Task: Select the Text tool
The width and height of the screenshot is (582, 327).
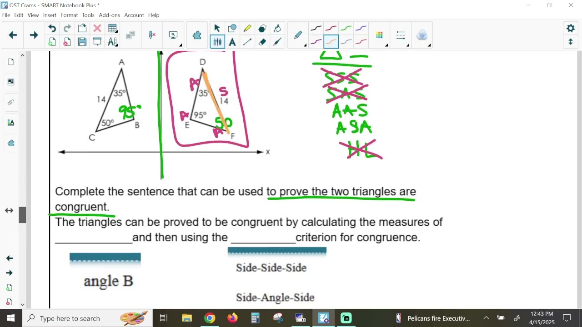Action: (232, 42)
